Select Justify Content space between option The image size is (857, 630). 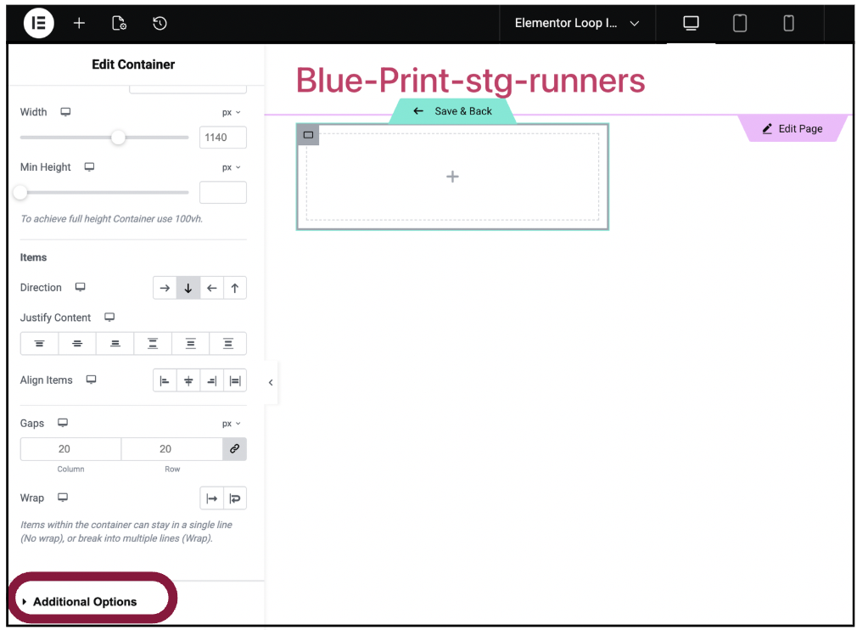click(153, 343)
